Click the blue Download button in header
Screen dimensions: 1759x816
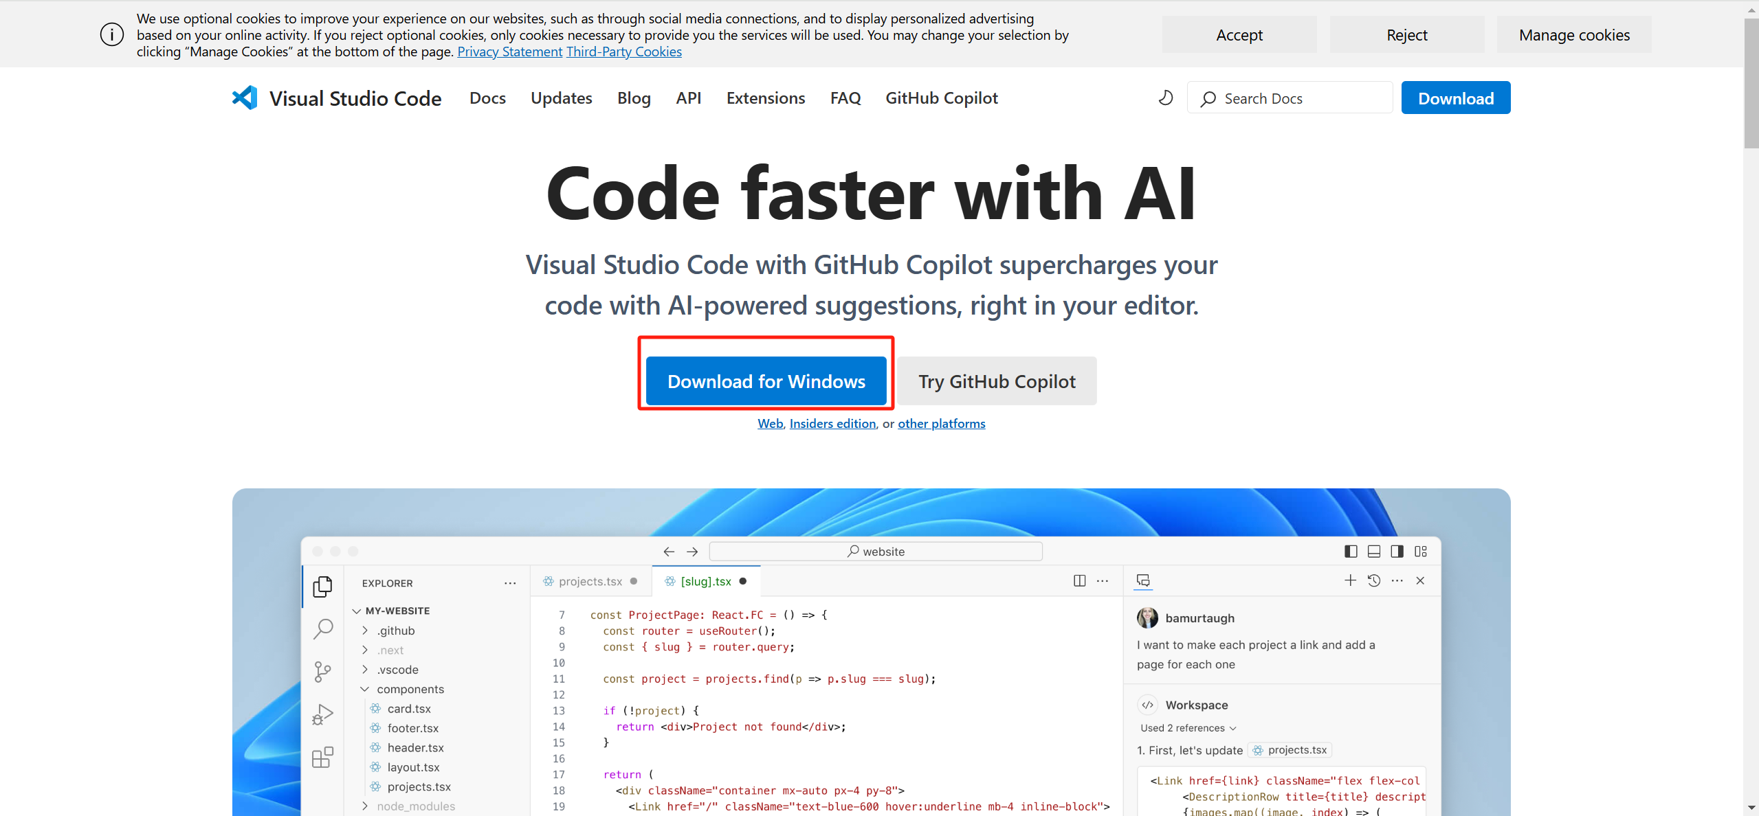click(x=1456, y=98)
